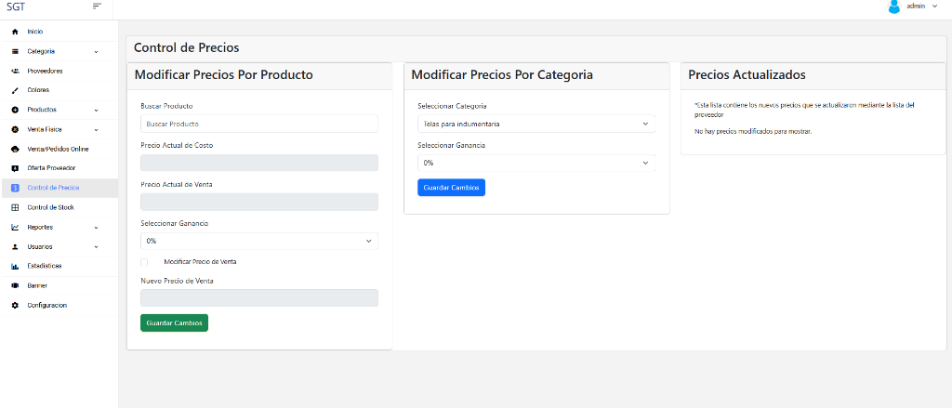Click the Control de Stock grid icon
Image resolution: width=952 pixels, height=408 pixels.
(x=15, y=207)
